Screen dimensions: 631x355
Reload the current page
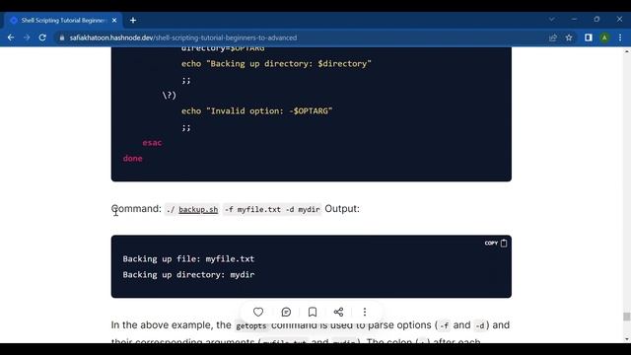click(42, 37)
